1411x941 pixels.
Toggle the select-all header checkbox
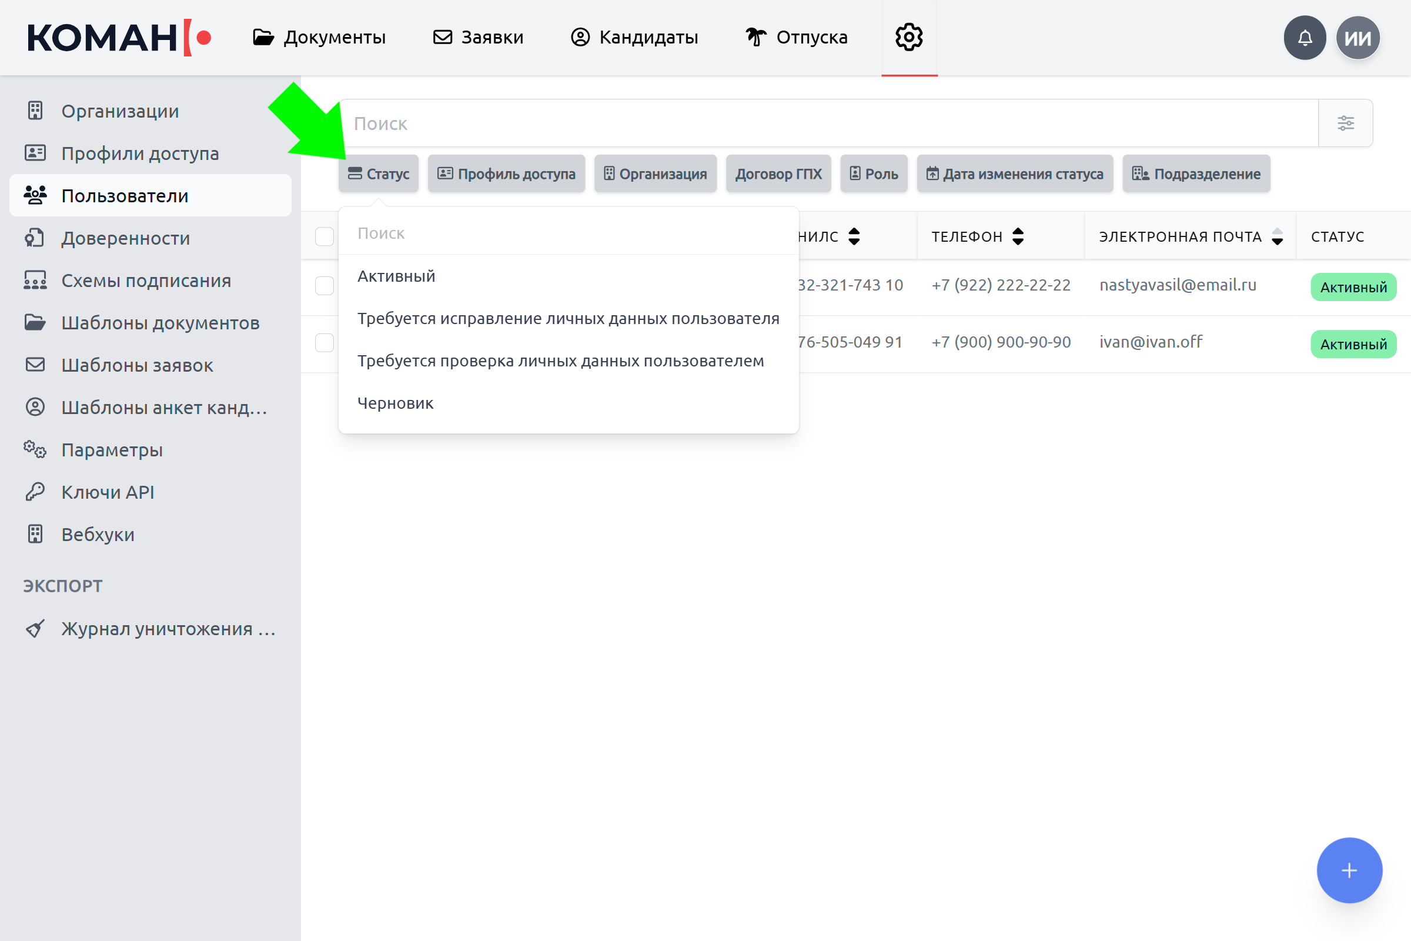coord(324,236)
